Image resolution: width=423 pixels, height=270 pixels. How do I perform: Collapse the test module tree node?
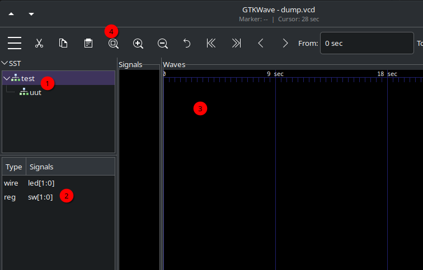coord(7,79)
